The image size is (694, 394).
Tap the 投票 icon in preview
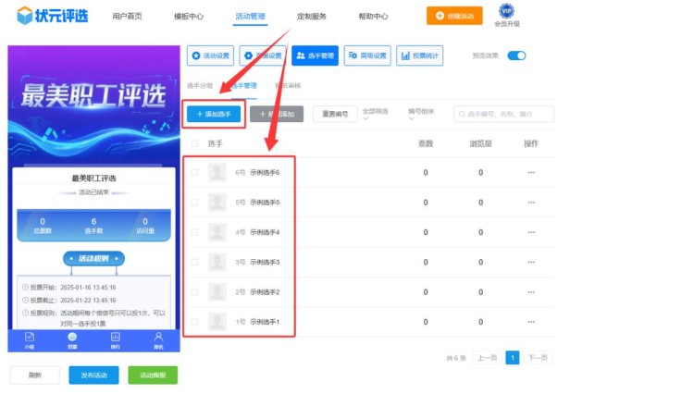[72, 339]
